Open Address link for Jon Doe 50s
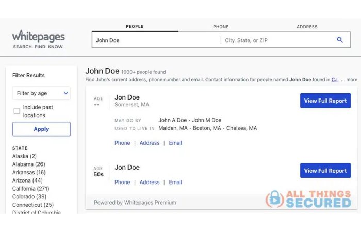The width and height of the screenshot is (361, 232). click(x=150, y=182)
